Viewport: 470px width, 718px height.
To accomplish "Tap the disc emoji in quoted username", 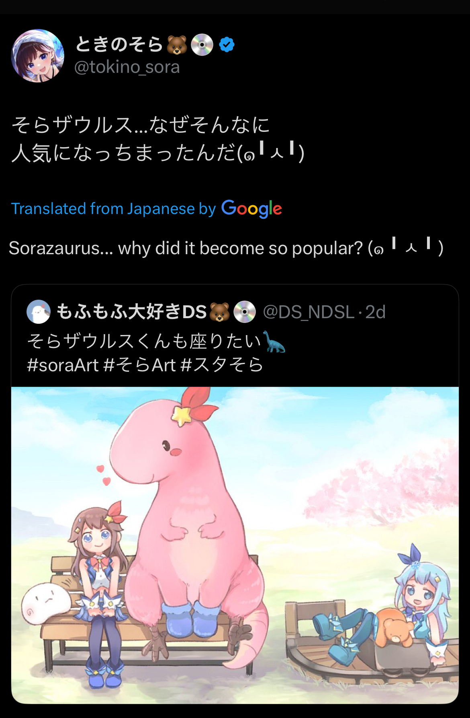I will [x=245, y=312].
